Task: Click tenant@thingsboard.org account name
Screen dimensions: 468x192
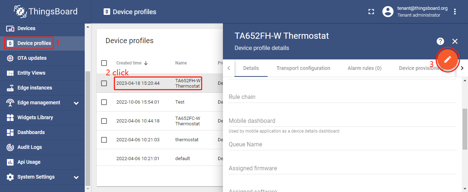Action: tap(422, 8)
